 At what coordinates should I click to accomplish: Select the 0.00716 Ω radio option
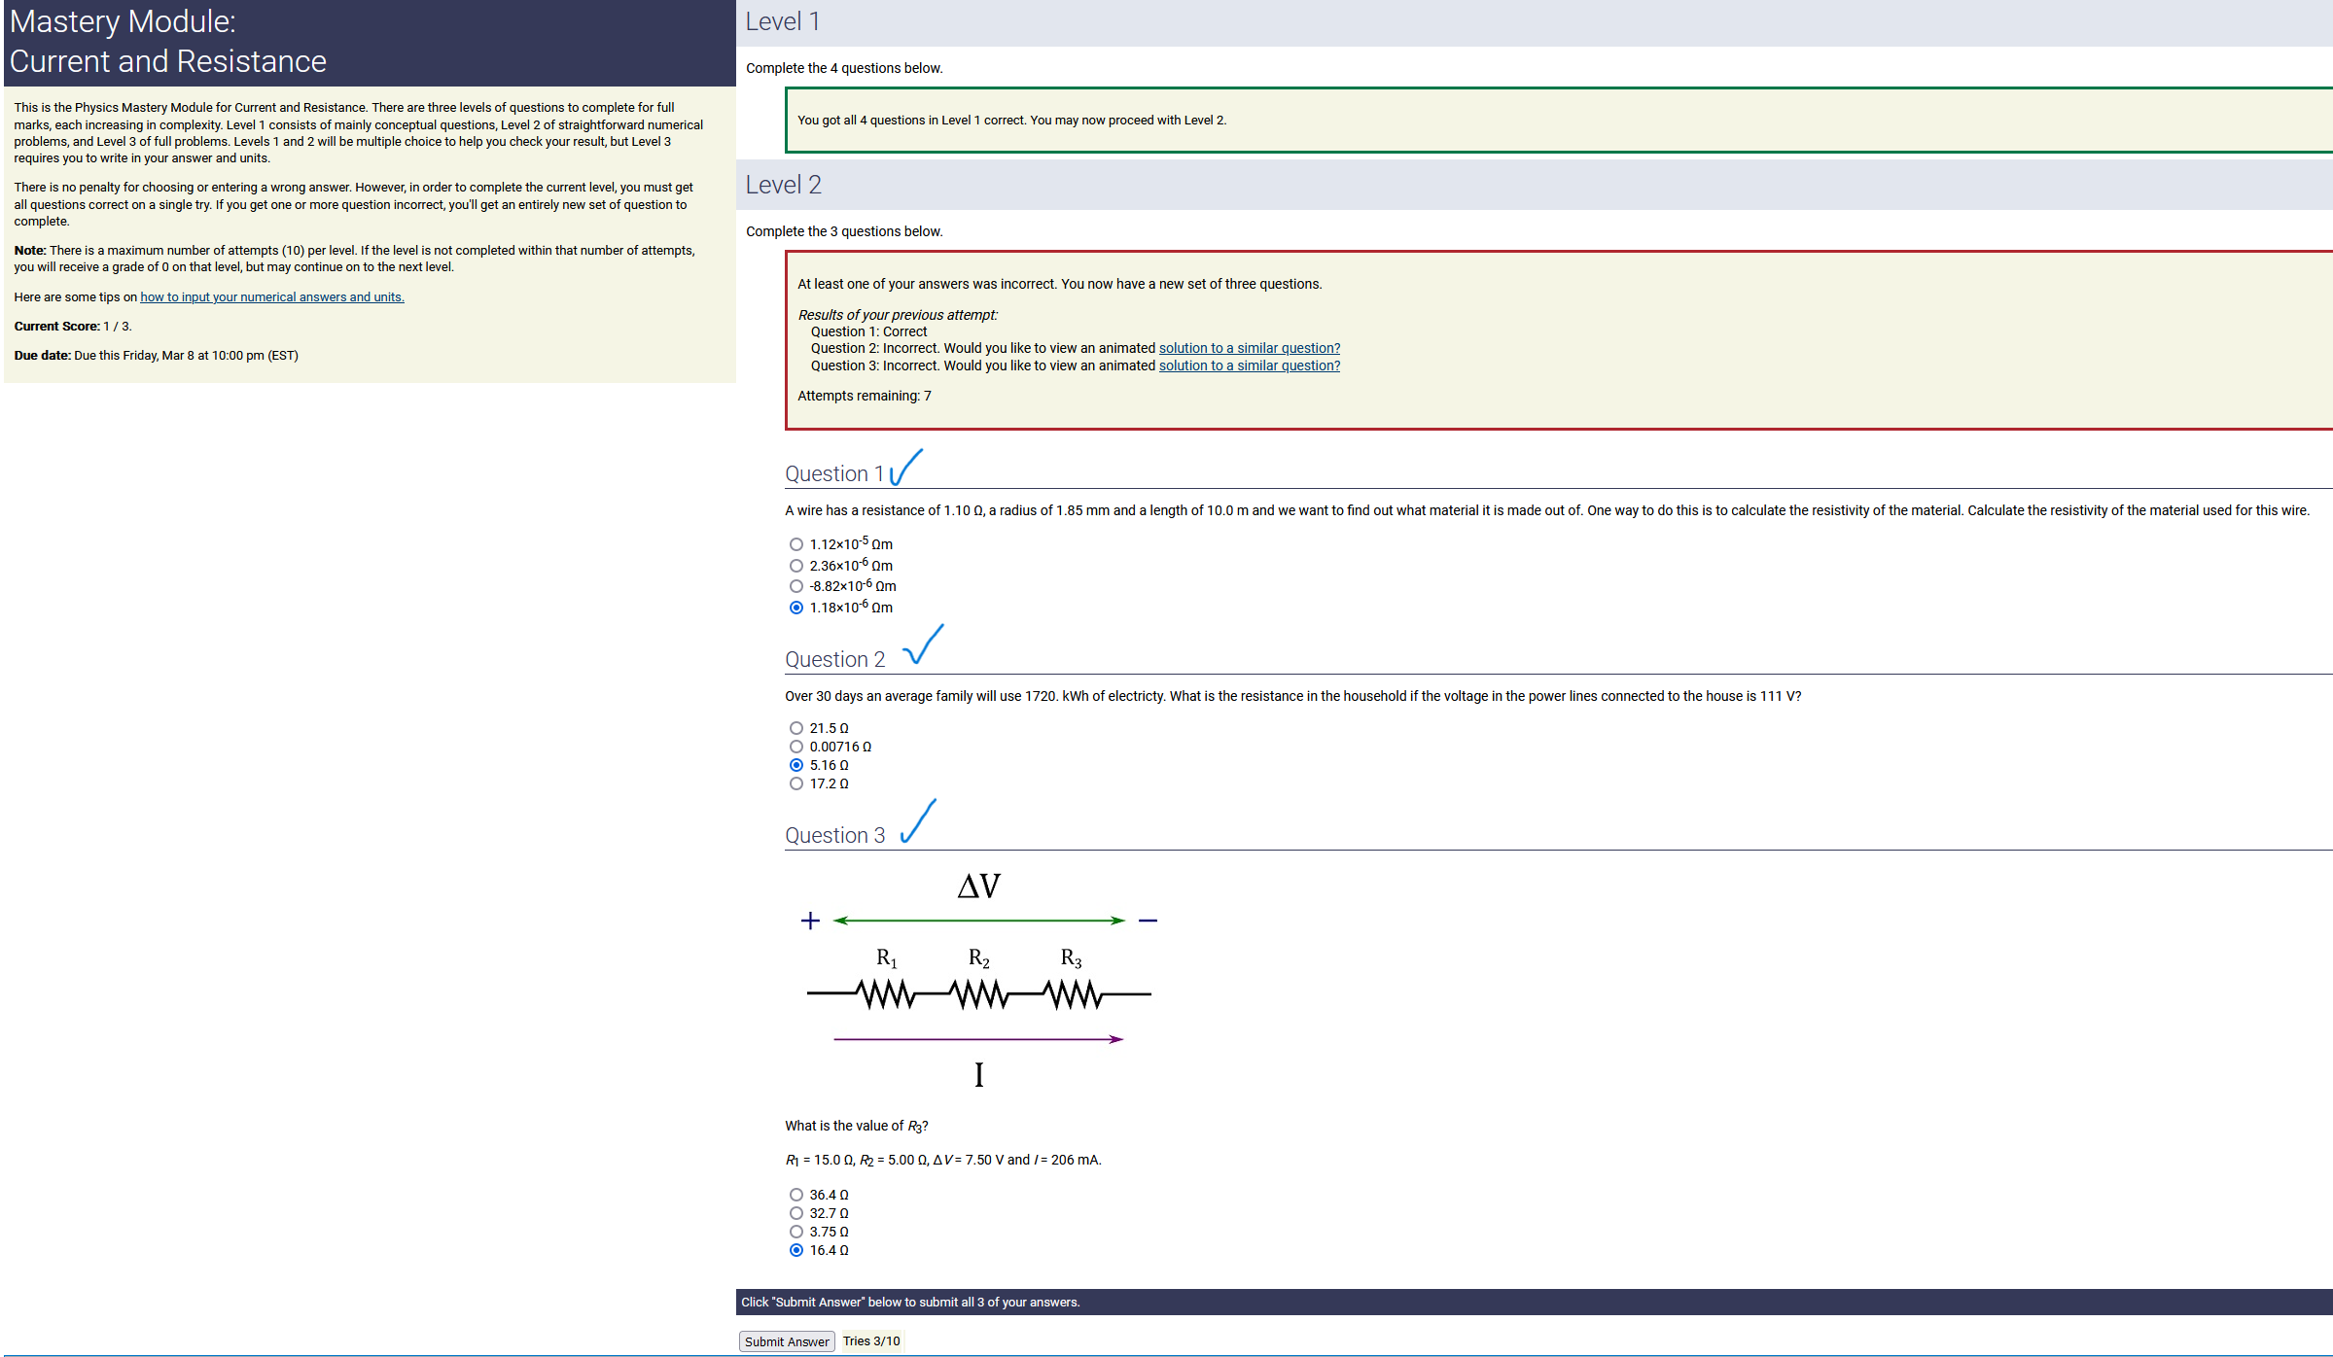click(796, 747)
